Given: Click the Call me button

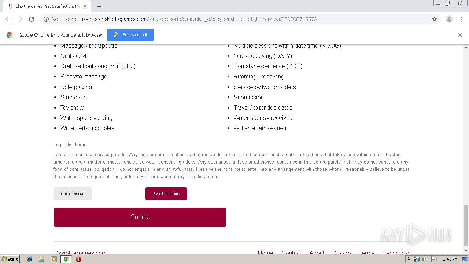Looking at the screenshot, I should click(x=140, y=217).
